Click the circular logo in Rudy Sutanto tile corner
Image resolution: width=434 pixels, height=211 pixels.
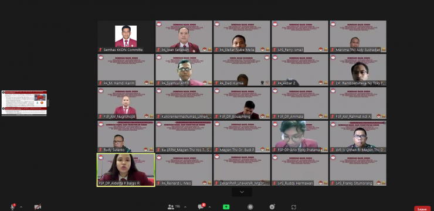(101, 124)
